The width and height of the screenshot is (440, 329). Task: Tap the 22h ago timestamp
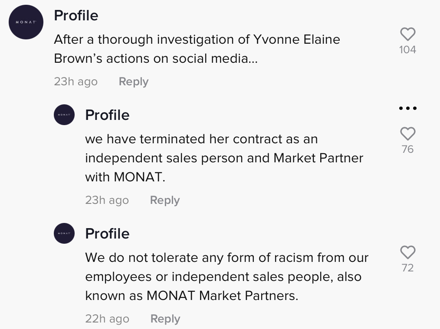pos(107,319)
